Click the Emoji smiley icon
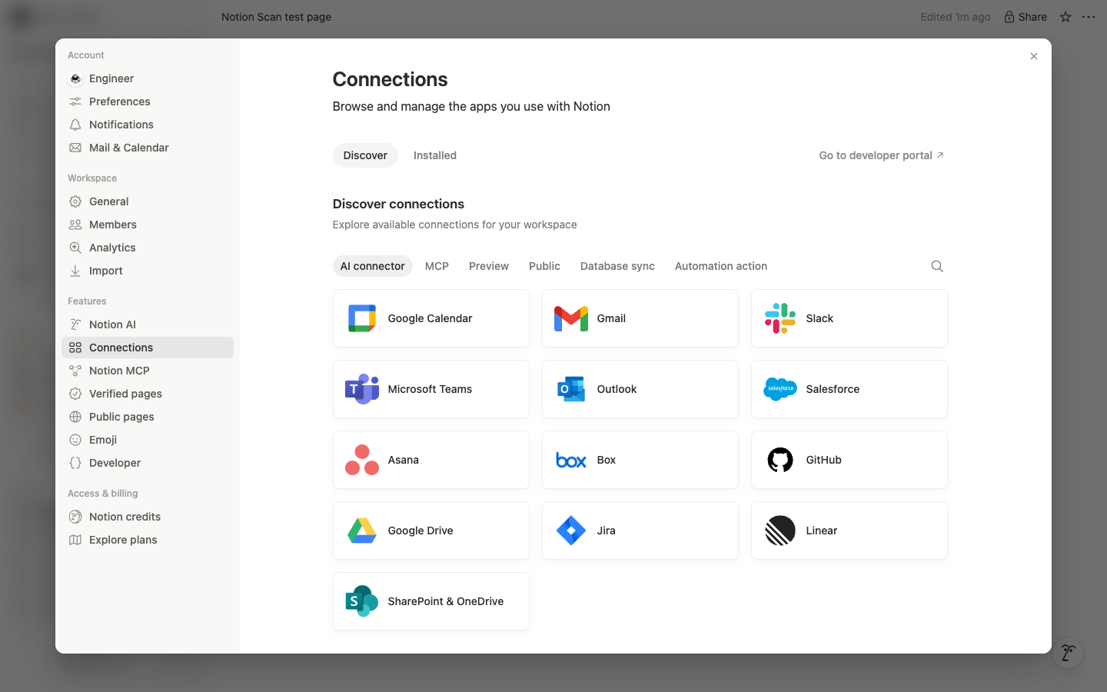Image resolution: width=1107 pixels, height=692 pixels. pos(75,440)
